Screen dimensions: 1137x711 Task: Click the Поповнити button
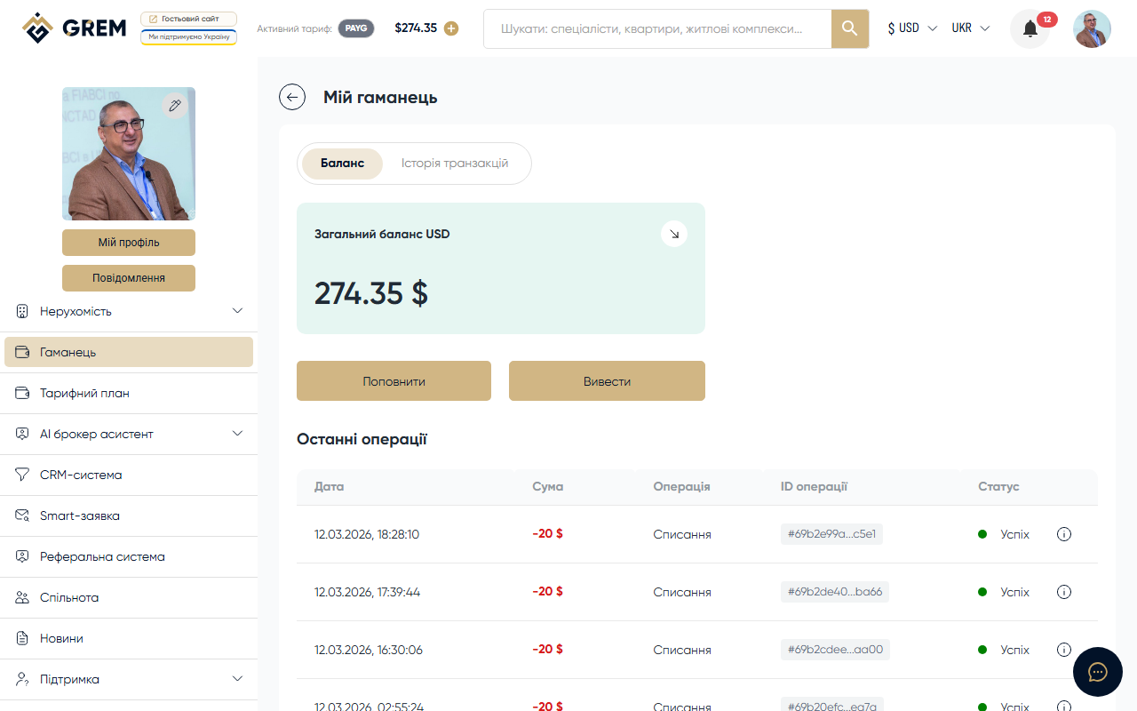[394, 381]
